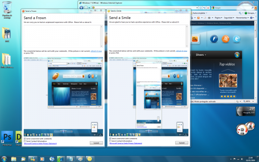Expand the Herramientas dropdown in Internet Explorer
Screen dimensions: 259x162
pyautogui.click(x=242, y=18)
